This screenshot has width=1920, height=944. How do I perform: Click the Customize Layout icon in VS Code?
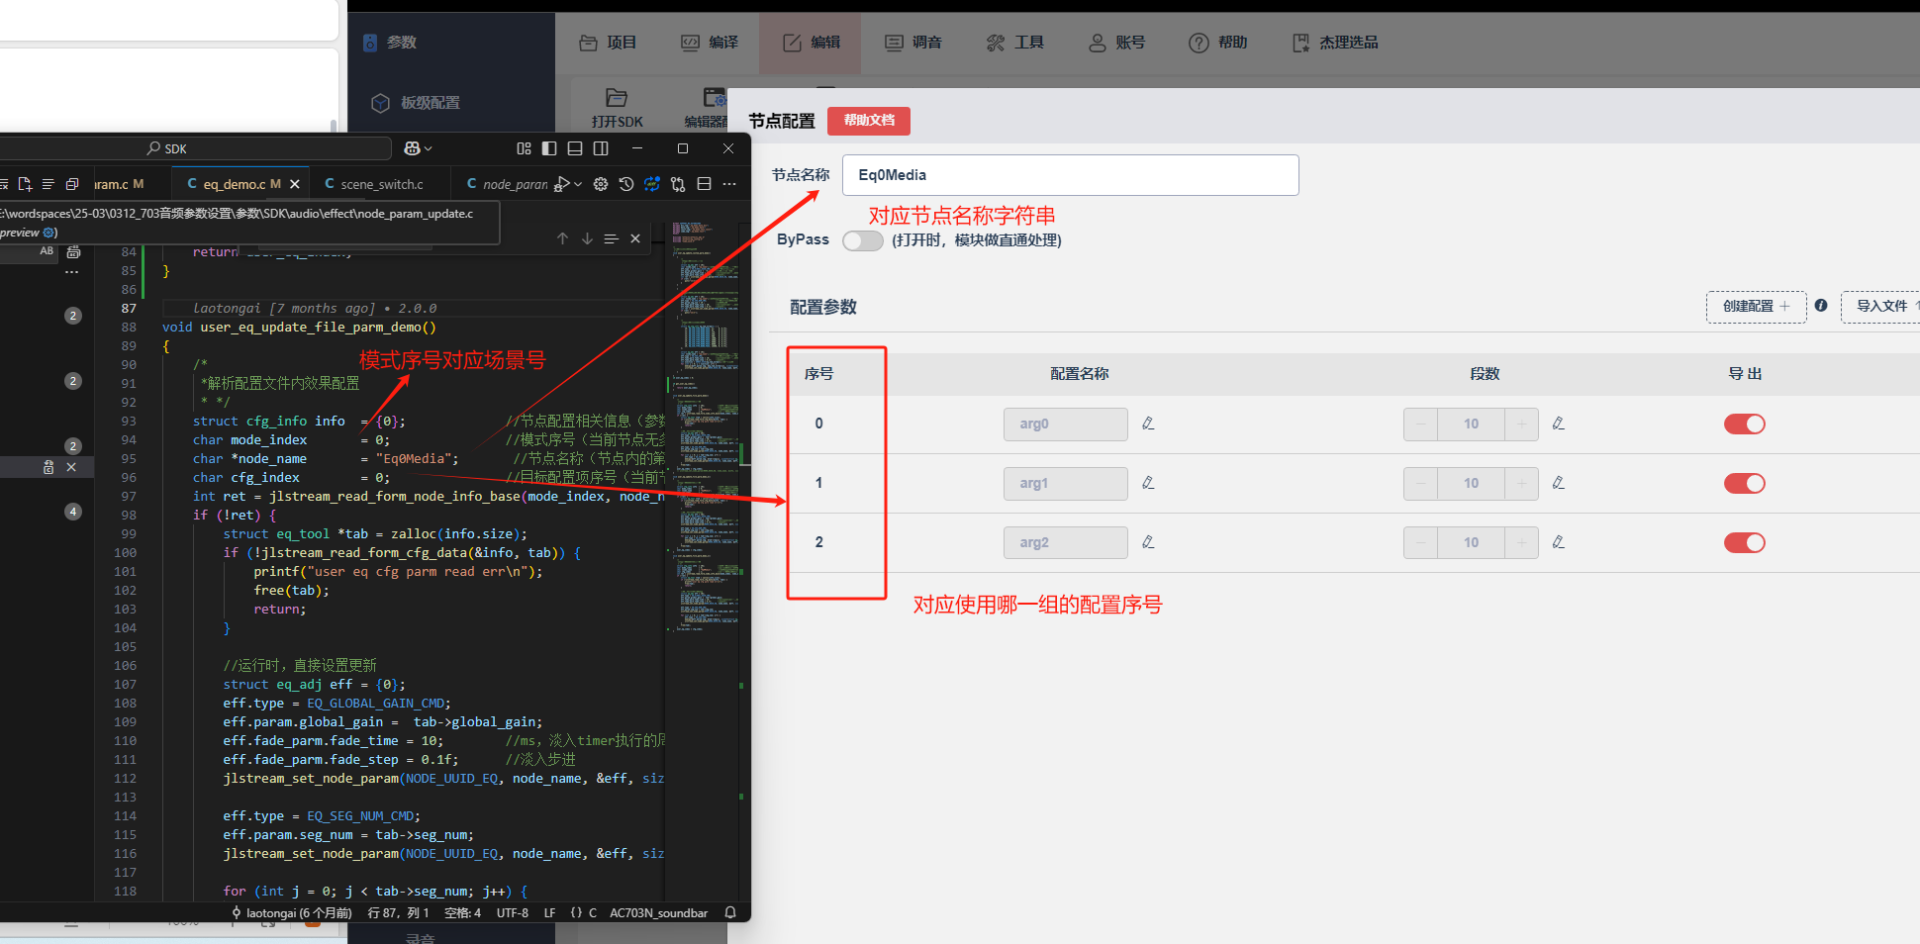click(524, 148)
